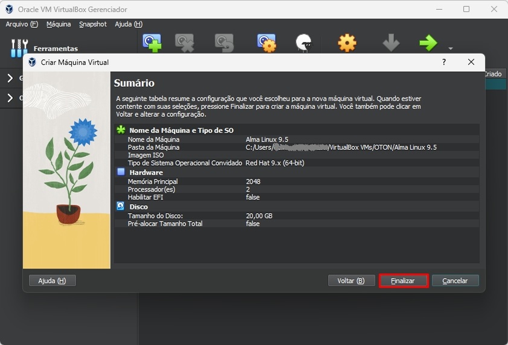Image resolution: width=508 pixels, height=345 pixels.
Task: Click the grey Discard down-arrow icon
Action: (x=391, y=43)
